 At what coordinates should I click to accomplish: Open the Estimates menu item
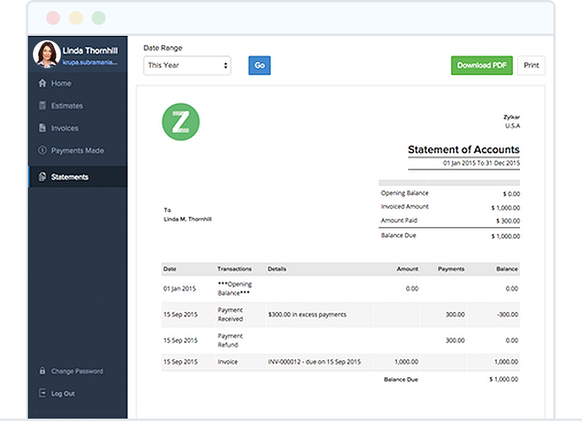pyautogui.click(x=67, y=106)
